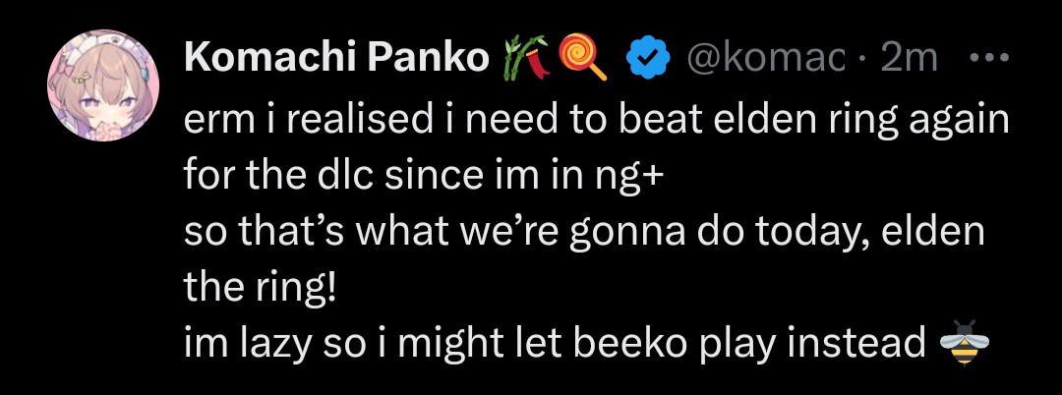Image resolution: width=1062 pixels, height=395 pixels.
Task: Click the "the ring!" line
Action: tap(261, 289)
